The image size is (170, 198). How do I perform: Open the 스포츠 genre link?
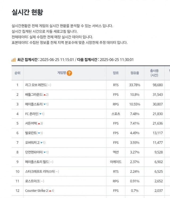(116, 114)
